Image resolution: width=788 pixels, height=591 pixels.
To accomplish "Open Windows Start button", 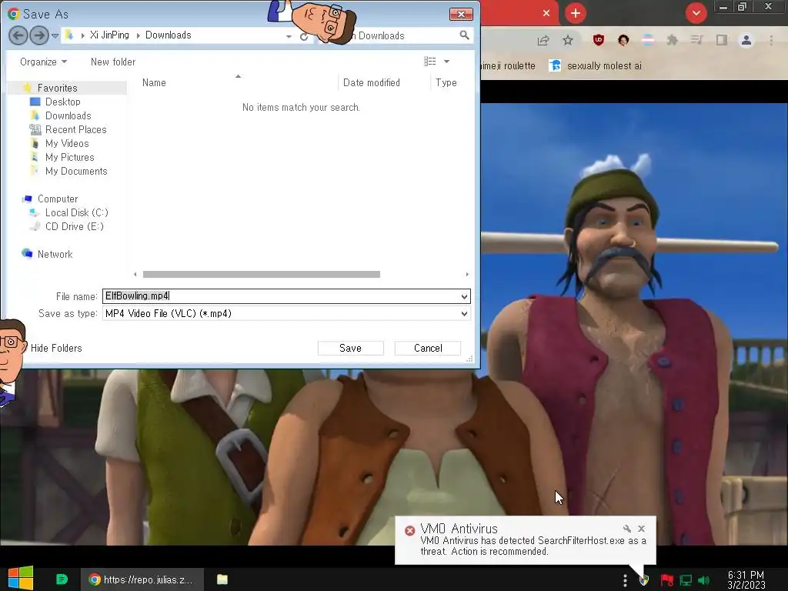I will coord(21,579).
